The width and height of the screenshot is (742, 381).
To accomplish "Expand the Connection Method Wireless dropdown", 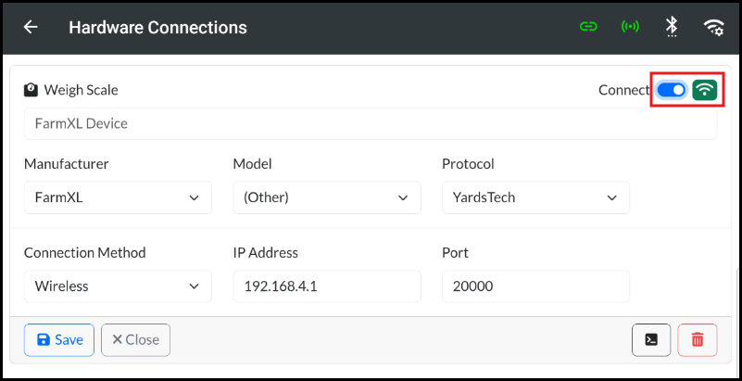I will (x=118, y=286).
